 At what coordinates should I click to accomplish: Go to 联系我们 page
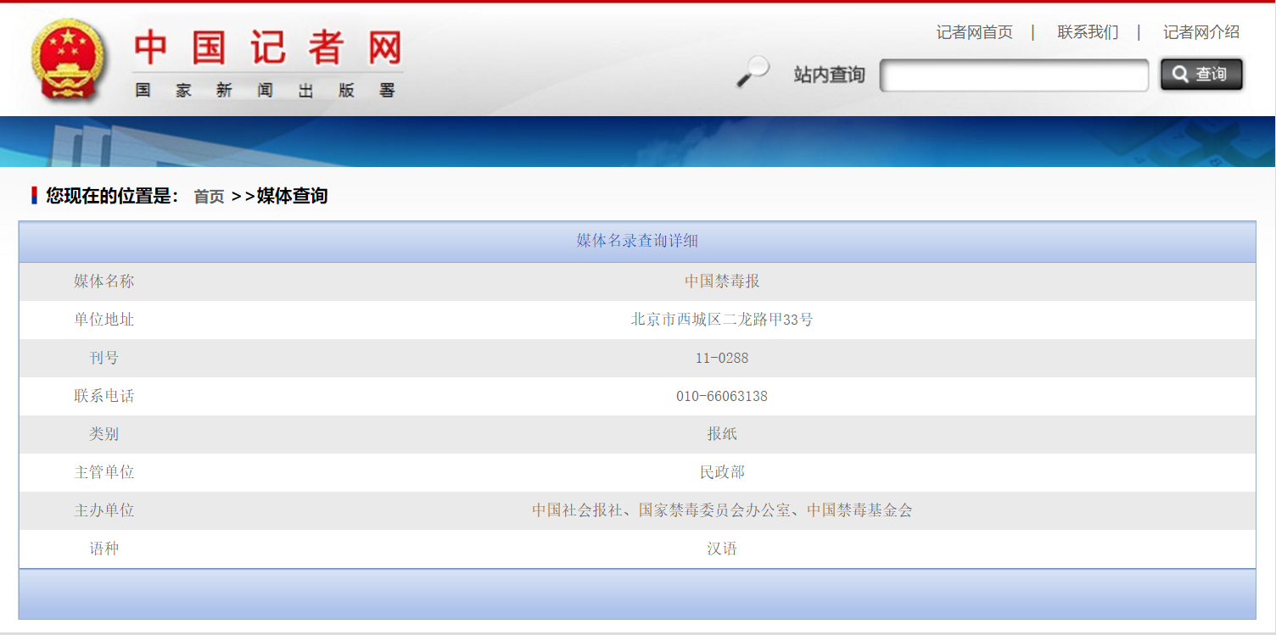tap(1087, 32)
